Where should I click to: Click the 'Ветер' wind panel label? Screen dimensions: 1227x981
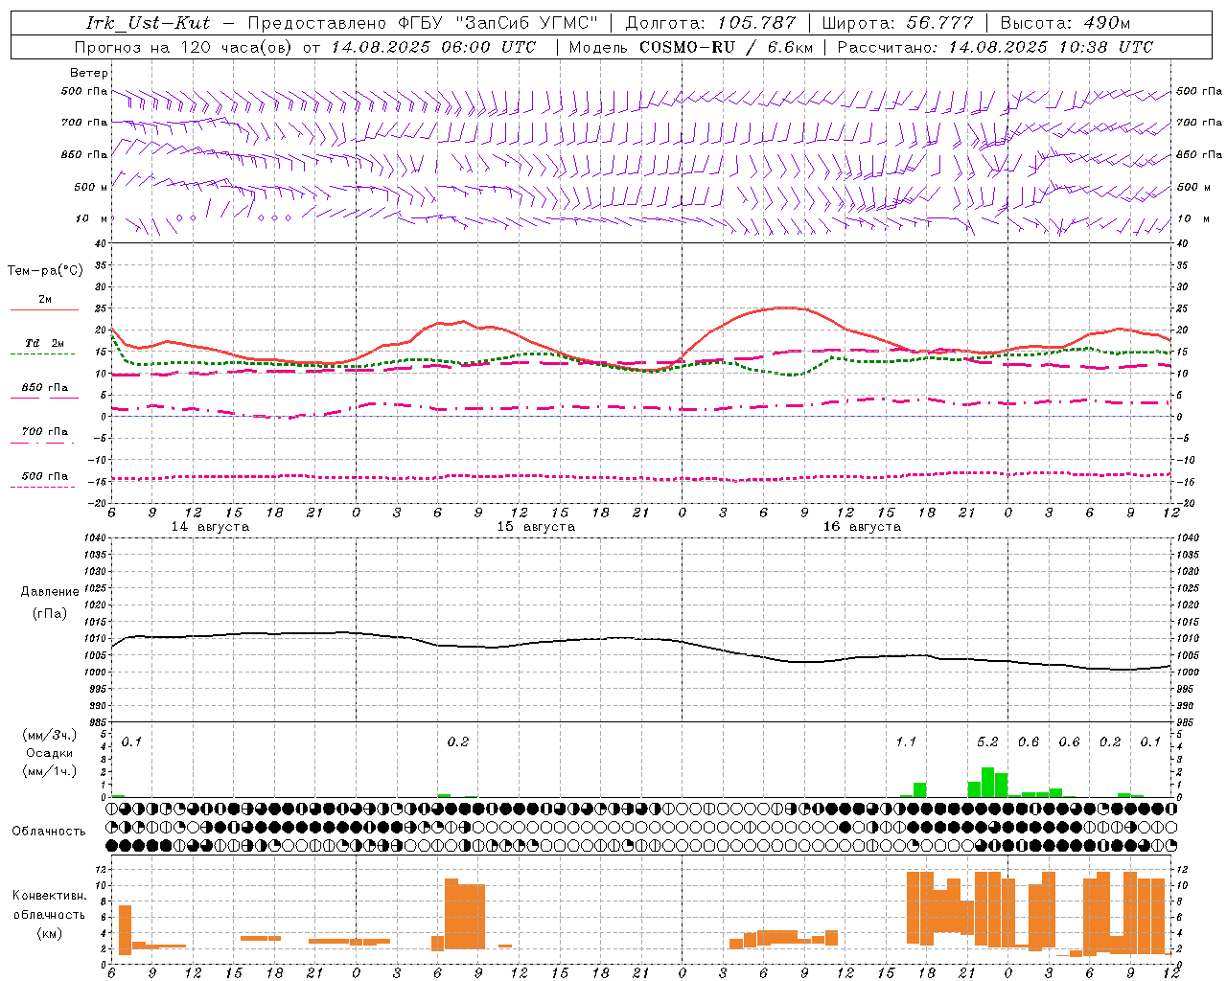[x=89, y=73]
